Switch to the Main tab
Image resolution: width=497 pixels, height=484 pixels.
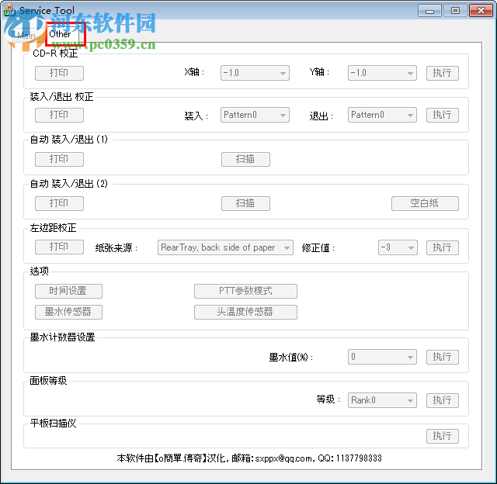coord(26,35)
